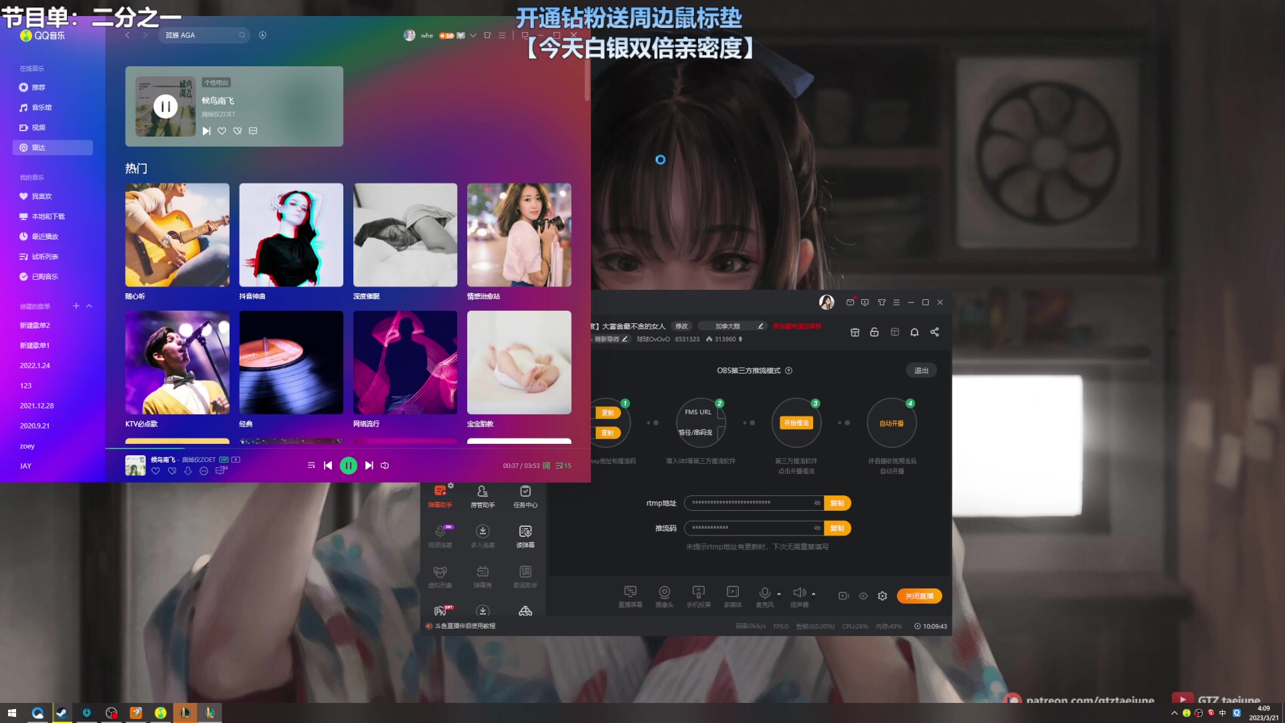This screenshot has height=723, width=1285.
Task: Open QQ音乐 main menu hamburger icon
Action: (x=502, y=35)
